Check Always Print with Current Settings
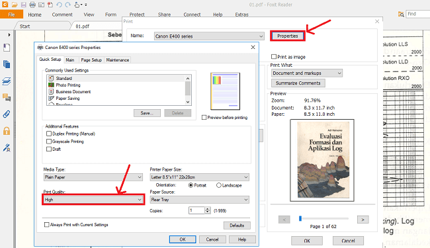Viewport: 430px width, 248px height. pos(46,225)
